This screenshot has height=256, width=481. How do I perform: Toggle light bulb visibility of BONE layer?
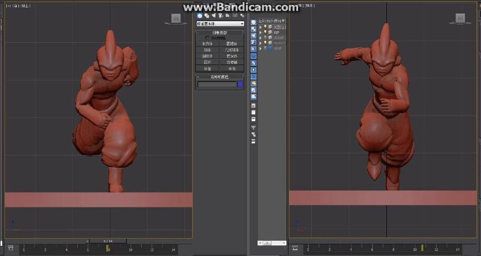tap(265, 38)
